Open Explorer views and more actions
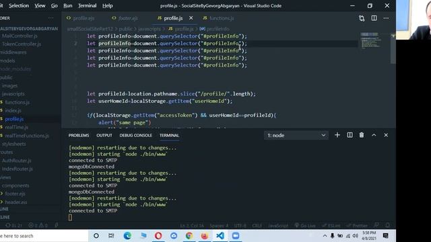Viewport: 431px width, 242px height. (x=51, y=18)
